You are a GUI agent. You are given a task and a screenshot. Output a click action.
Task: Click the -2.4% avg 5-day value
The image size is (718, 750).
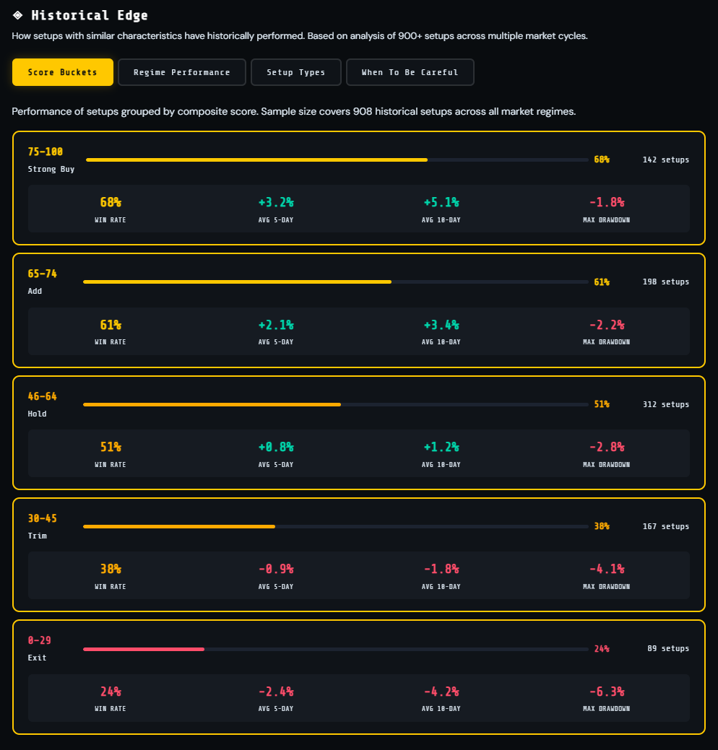(x=276, y=691)
